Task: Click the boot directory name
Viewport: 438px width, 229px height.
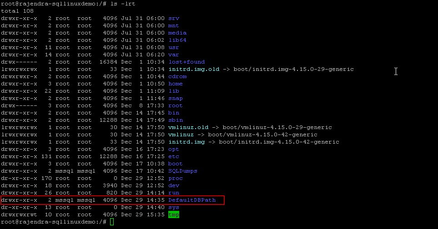Action: [x=176, y=164]
